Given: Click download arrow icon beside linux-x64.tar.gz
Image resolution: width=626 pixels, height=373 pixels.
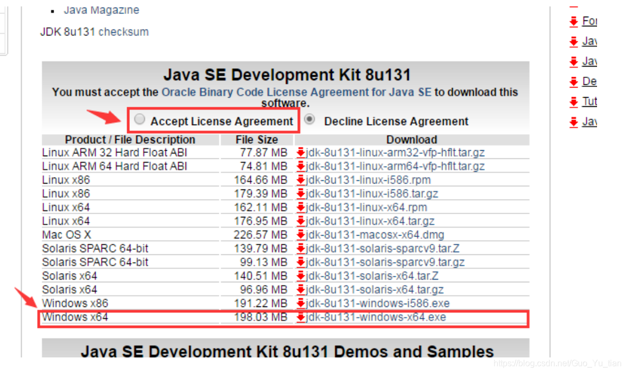Looking at the screenshot, I should pyautogui.click(x=301, y=221).
